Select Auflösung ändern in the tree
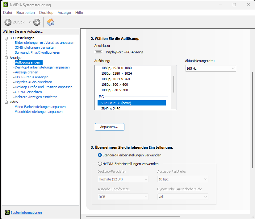Viewport: 255px width, 219px height. click(29, 62)
